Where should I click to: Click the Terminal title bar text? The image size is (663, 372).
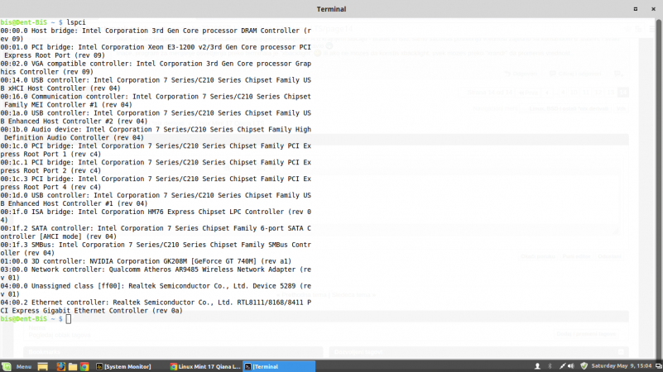(x=331, y=9)
